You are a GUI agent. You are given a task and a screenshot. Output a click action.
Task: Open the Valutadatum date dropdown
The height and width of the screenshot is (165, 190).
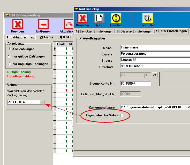(x=42, y=102)
